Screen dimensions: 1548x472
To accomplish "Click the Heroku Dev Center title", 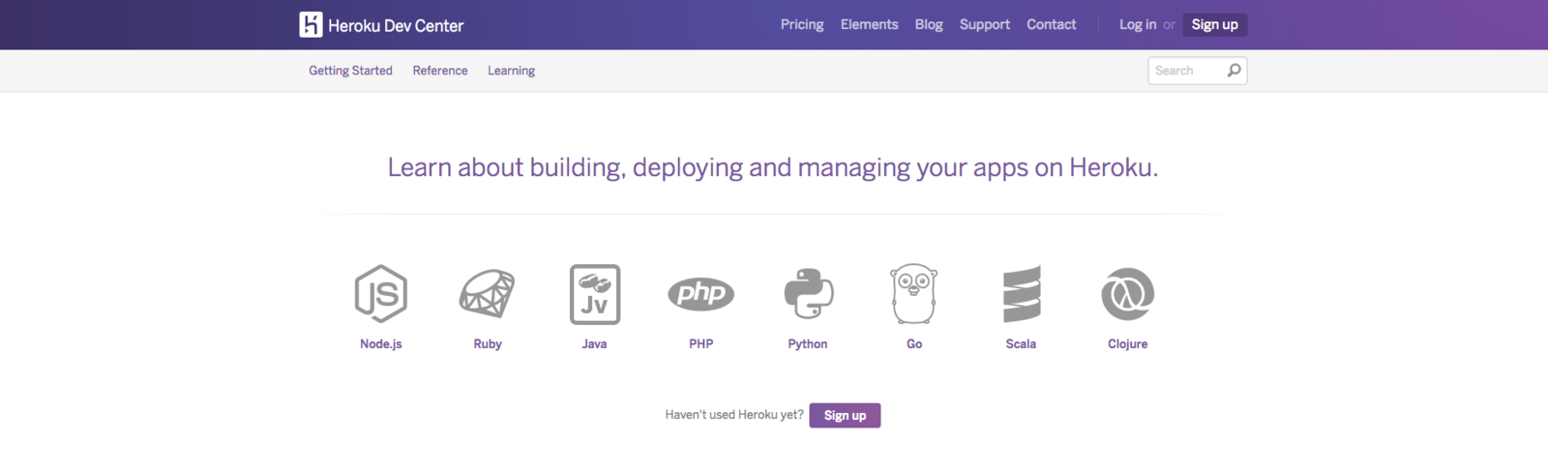I will point(396,26).
